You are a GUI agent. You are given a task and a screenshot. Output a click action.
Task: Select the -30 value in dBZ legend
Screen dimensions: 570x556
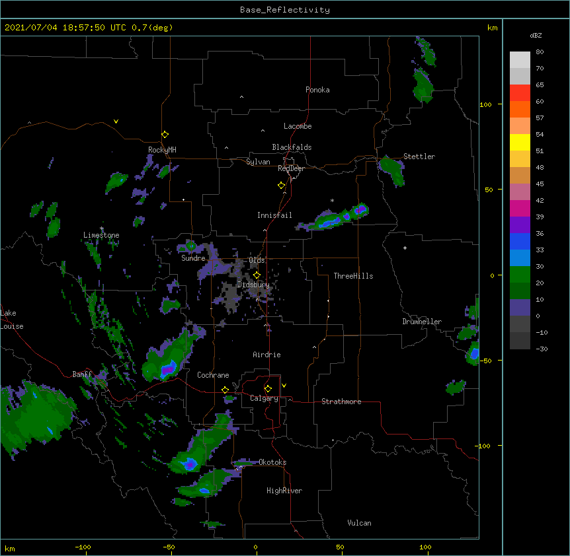point(542,349)
